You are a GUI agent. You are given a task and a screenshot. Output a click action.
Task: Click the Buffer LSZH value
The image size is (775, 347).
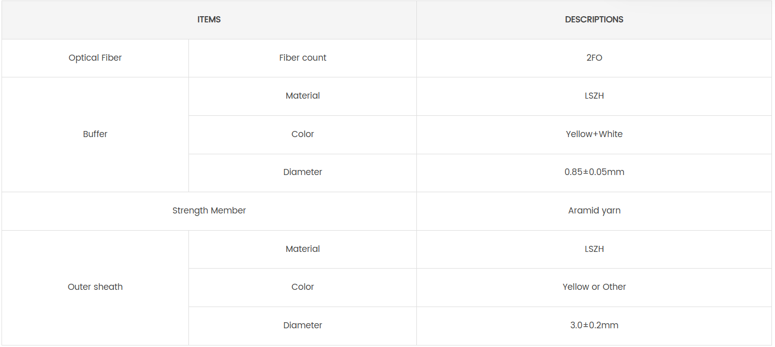594,96
